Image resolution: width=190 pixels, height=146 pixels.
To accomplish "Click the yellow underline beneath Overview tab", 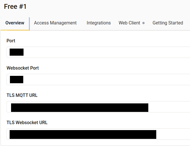I will (x=15, y=30).
